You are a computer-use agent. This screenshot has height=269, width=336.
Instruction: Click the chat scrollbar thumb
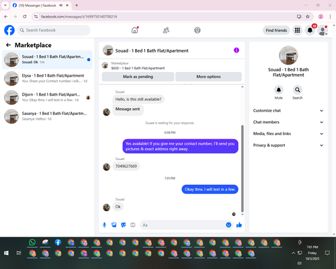point(242,169)
